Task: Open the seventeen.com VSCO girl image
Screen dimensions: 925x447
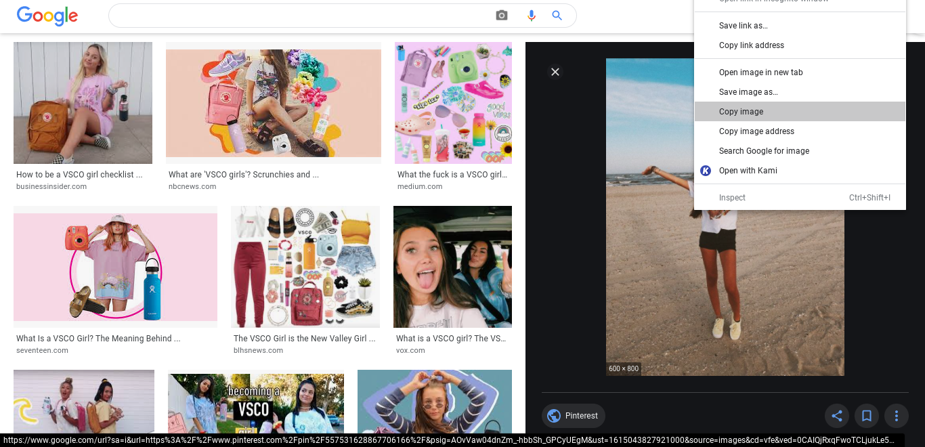Action: click(x=115, y=267)
